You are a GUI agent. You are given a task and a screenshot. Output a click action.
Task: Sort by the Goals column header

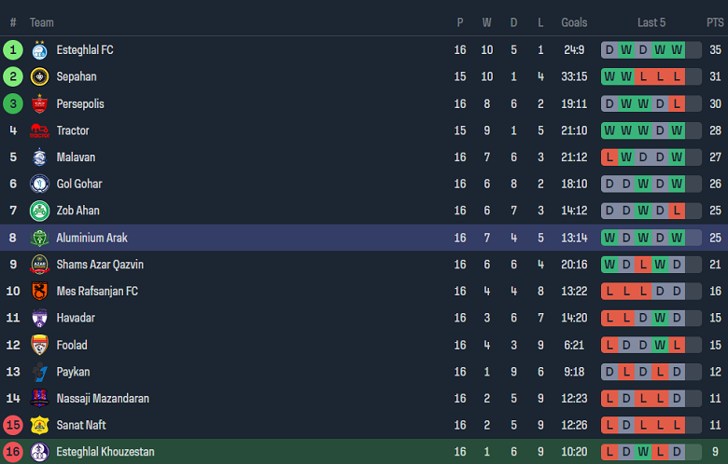tap(574, 22)
